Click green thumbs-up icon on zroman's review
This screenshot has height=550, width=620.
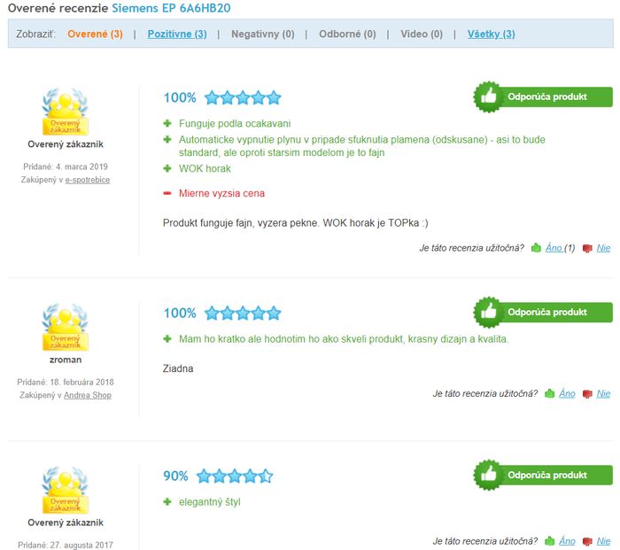click(x=550, y=393)
